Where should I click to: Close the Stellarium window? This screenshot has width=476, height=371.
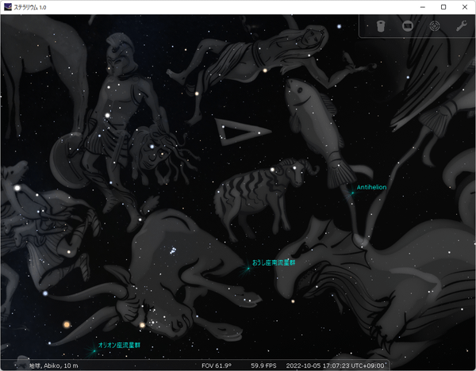465,7
